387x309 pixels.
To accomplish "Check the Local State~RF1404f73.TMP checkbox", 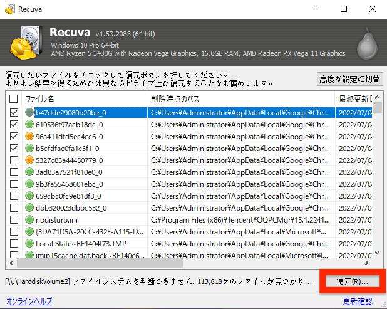I will (14, 244).
